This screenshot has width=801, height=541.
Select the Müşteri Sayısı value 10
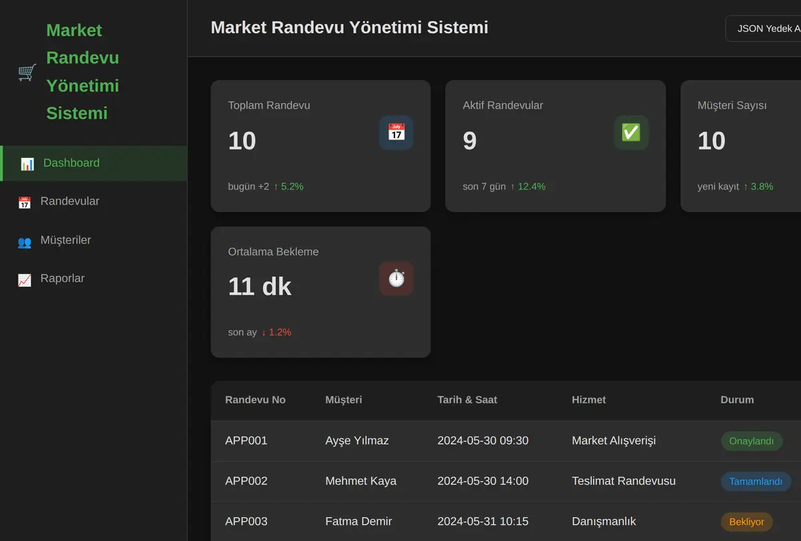pos(712,141)
